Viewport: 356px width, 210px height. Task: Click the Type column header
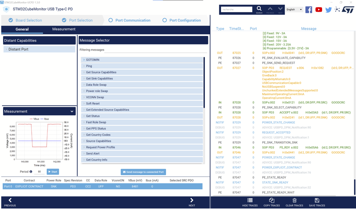tap(220, 28)
